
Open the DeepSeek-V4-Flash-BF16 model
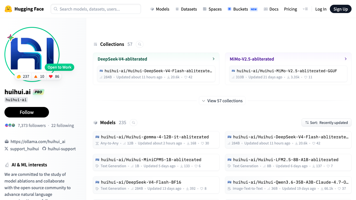click(156, 185)
